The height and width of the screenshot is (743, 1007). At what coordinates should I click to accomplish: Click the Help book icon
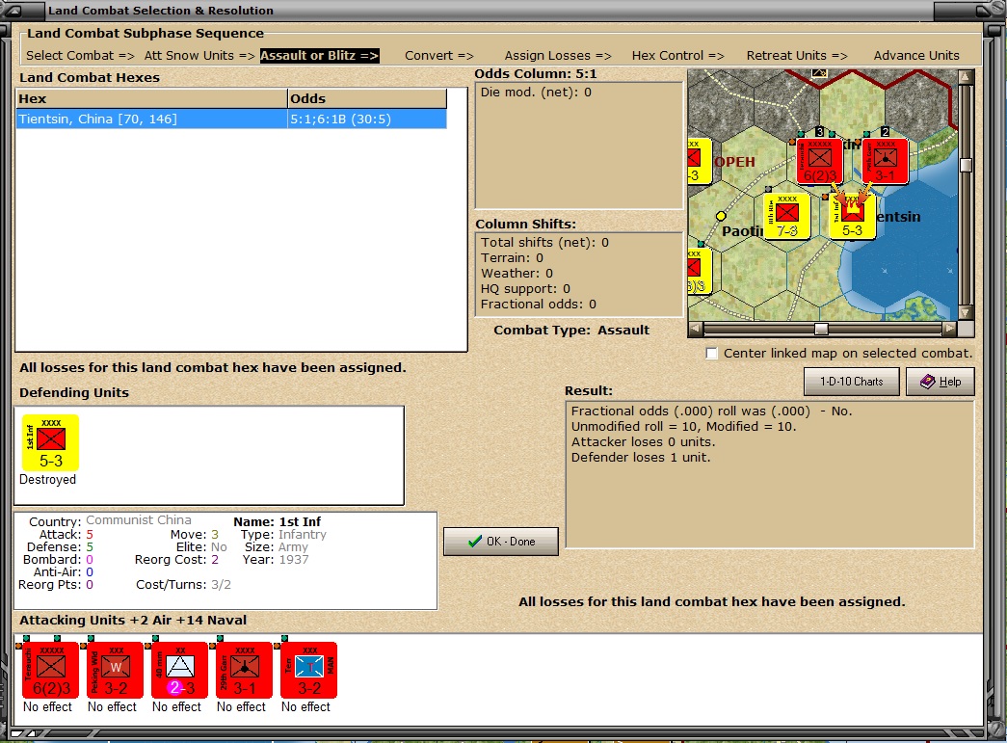(x=927, y=382)
